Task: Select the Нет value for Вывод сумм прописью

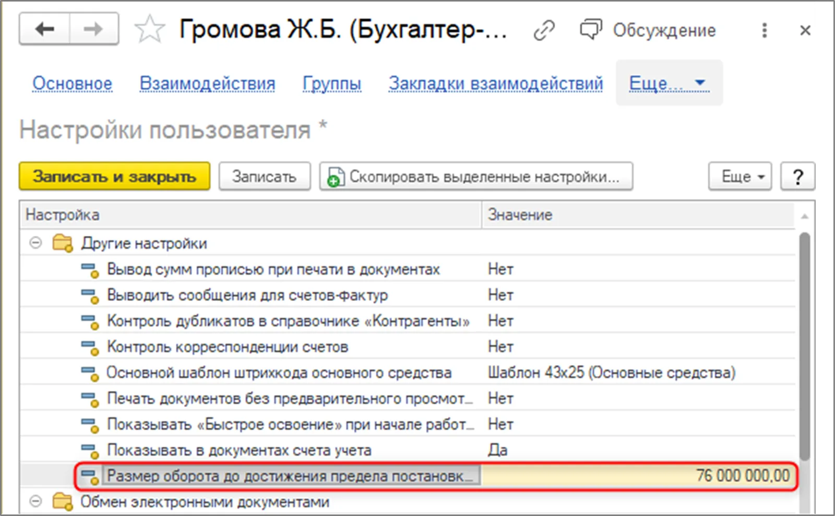Action: pos(500,269)
